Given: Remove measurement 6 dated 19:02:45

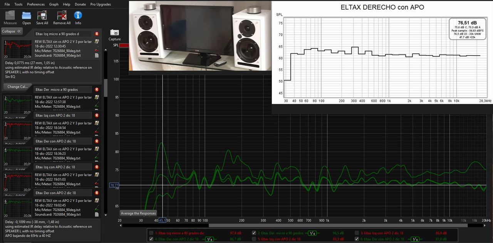Looking at the screenshot, I should click(x=97, y=193).
